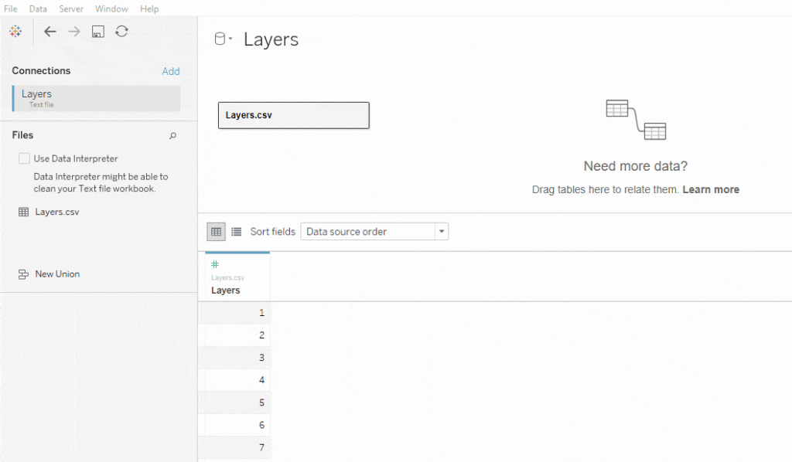Click the Add connection link
Image resolution: width=792 pixels, height=462 pixels.
coord(171,70)
